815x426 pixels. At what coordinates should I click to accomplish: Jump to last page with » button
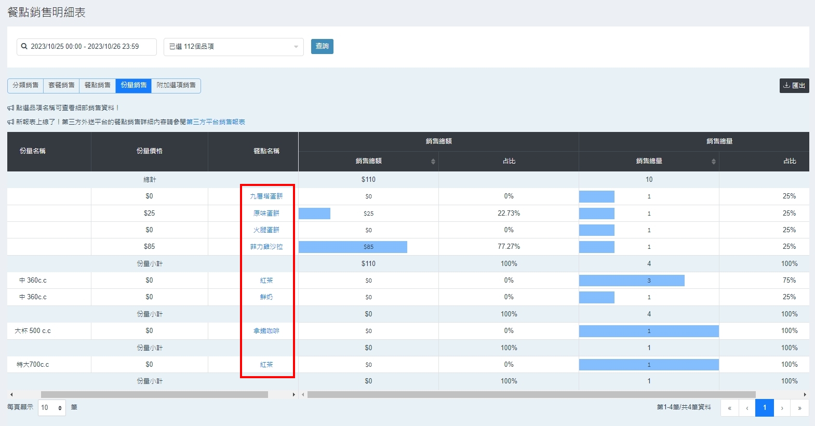pyautogui.click(x=799, y=408)
